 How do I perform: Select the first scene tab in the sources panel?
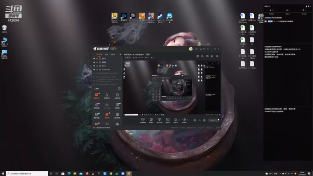pyautogui.click(x=99, y=54)
